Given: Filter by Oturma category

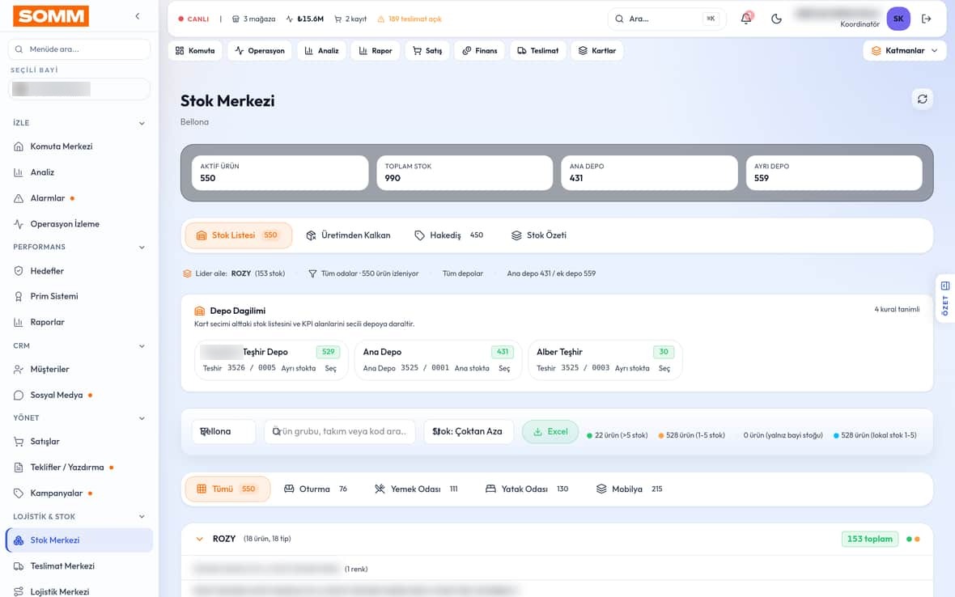Looking at the screenshot, I should coord(316,489).
